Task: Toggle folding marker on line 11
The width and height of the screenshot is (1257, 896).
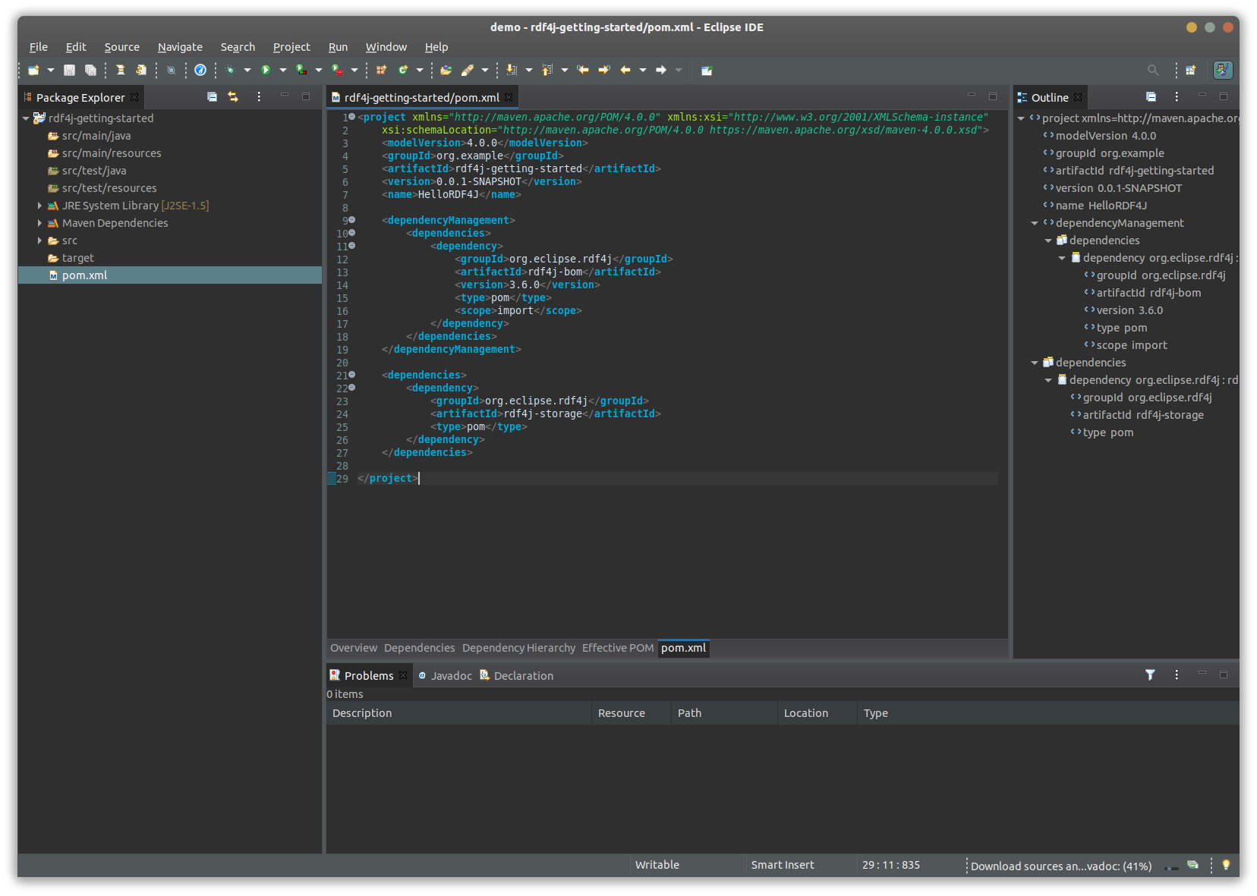Action: click(351, 246)
